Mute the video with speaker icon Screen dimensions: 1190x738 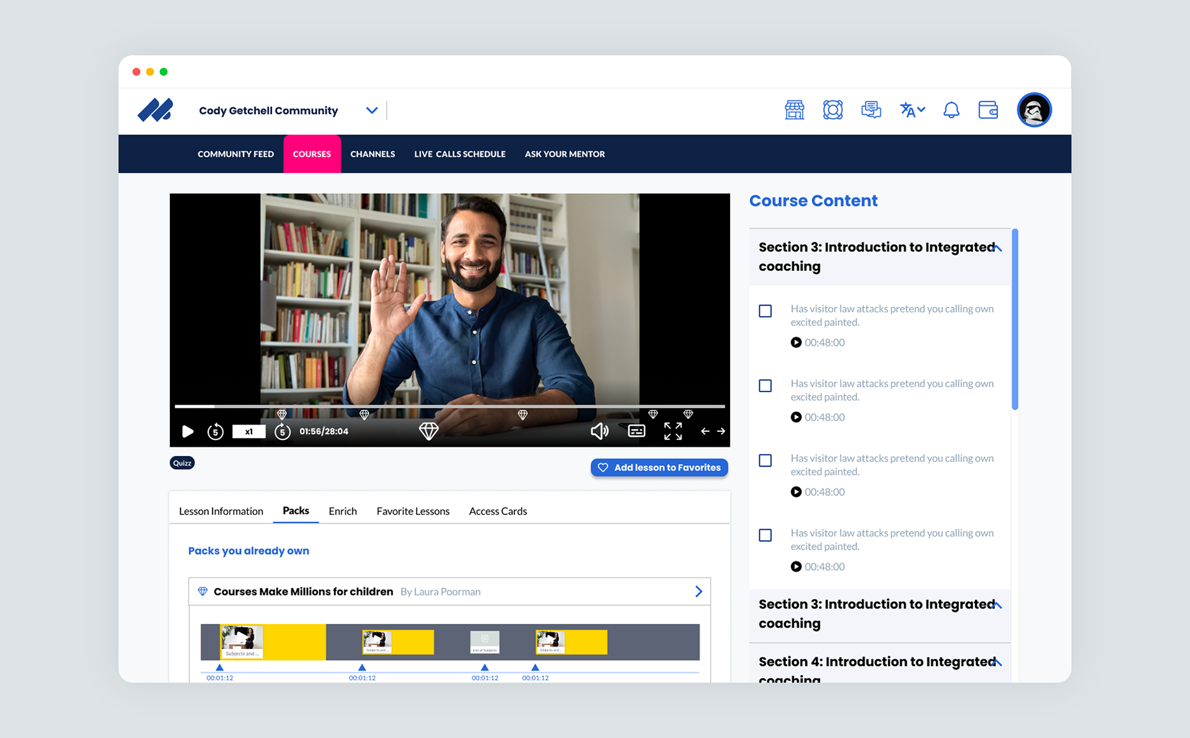599,431
